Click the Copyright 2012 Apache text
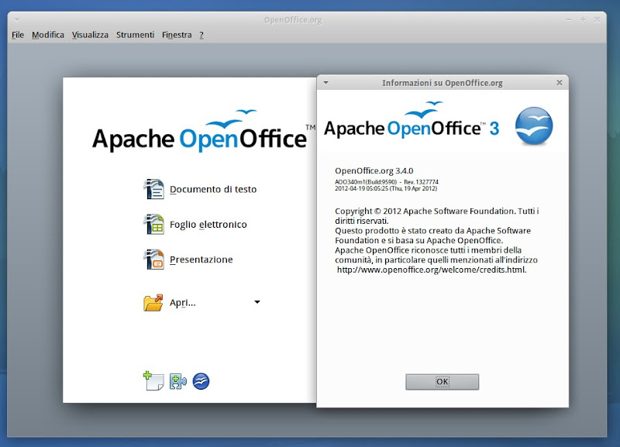Image resolution: width=620 pixels, height=447 pixels. (x=436, y=216)
